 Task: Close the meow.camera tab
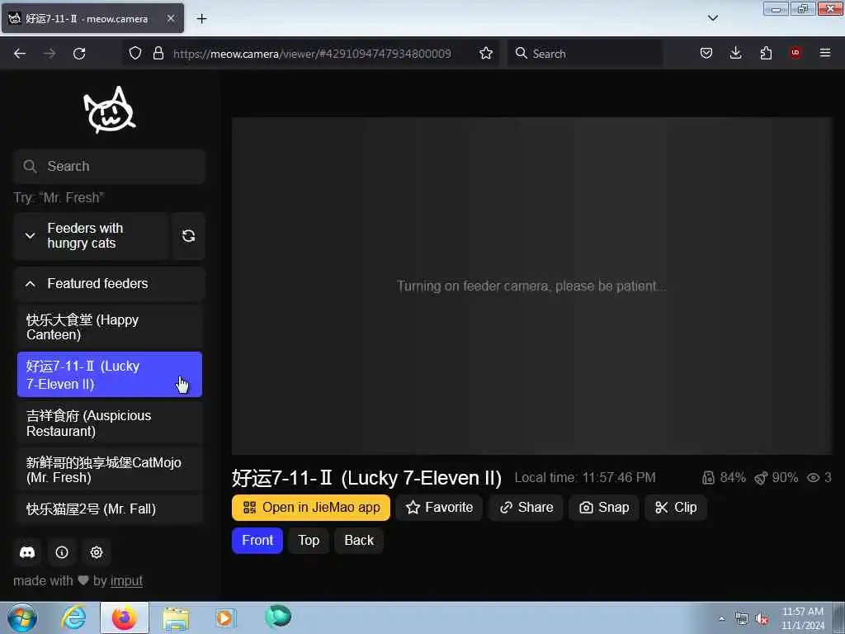coord(170,18)
